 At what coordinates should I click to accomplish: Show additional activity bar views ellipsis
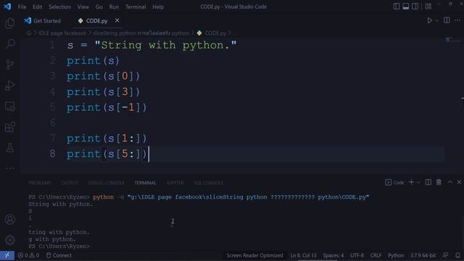[x=9, y=168]
